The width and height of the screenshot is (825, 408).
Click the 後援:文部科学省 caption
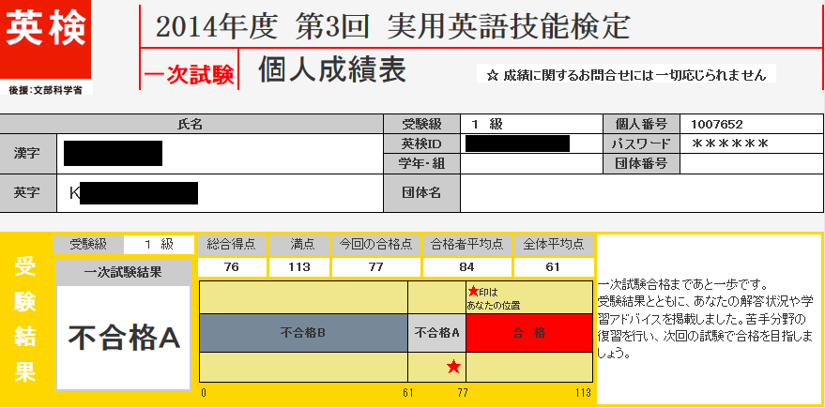click(x=45, y=90)
